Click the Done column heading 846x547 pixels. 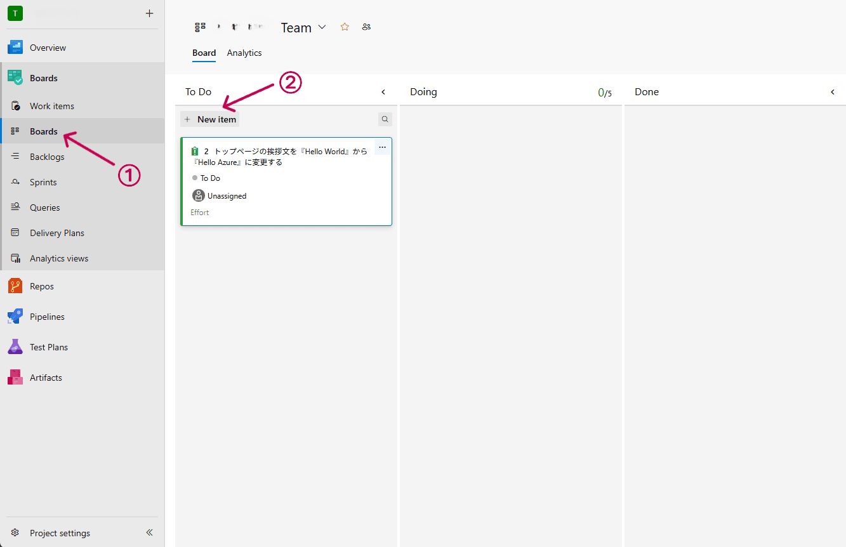click(x=647, y=92)
